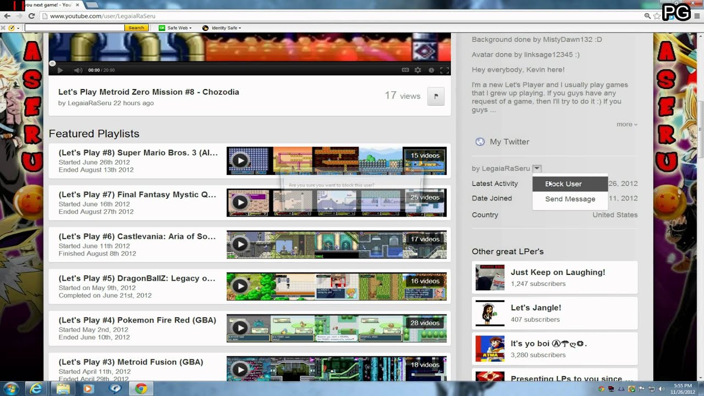Click the Norton toolbar checkmark icon

pos(12,28)
